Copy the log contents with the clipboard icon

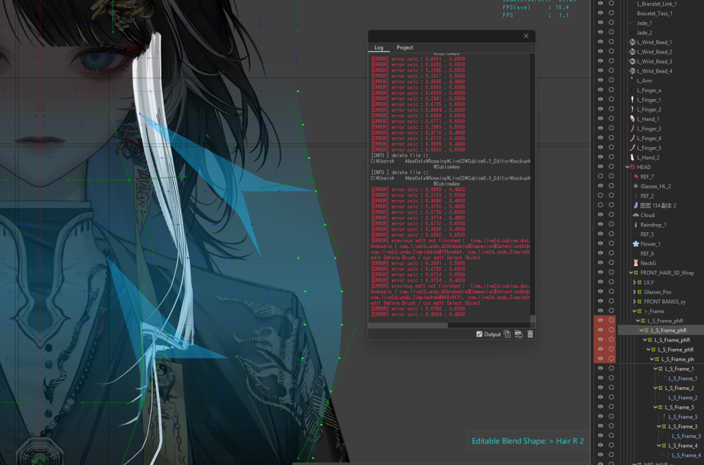(507, 334)
